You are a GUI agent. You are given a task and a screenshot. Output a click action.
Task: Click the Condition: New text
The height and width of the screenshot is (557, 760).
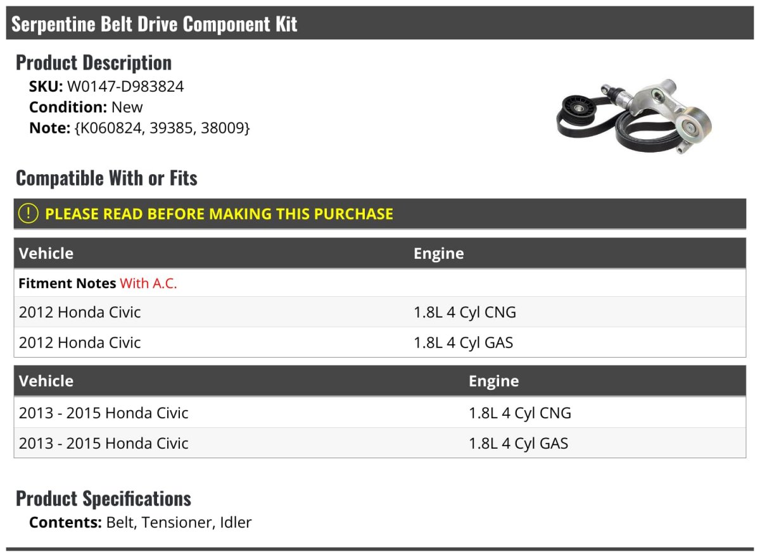point(86,107)
